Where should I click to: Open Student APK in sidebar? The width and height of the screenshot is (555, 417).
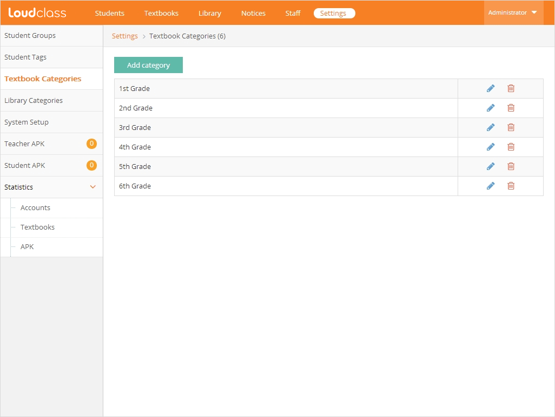52,165
